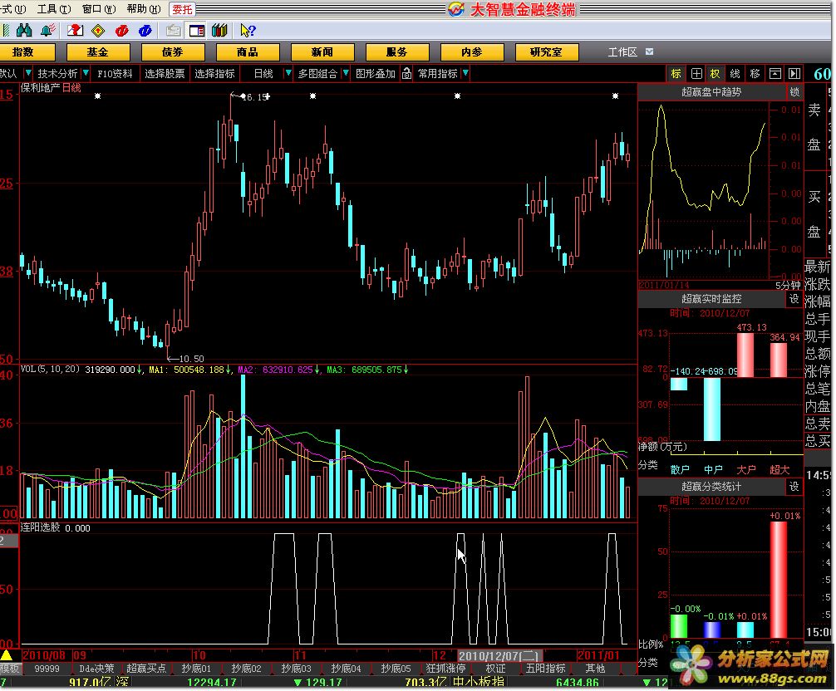The height and width of the screenshot is (691, 836).
Task: Expand the 技术分析 dropdown arrow
Action: (x=86, y=73)
